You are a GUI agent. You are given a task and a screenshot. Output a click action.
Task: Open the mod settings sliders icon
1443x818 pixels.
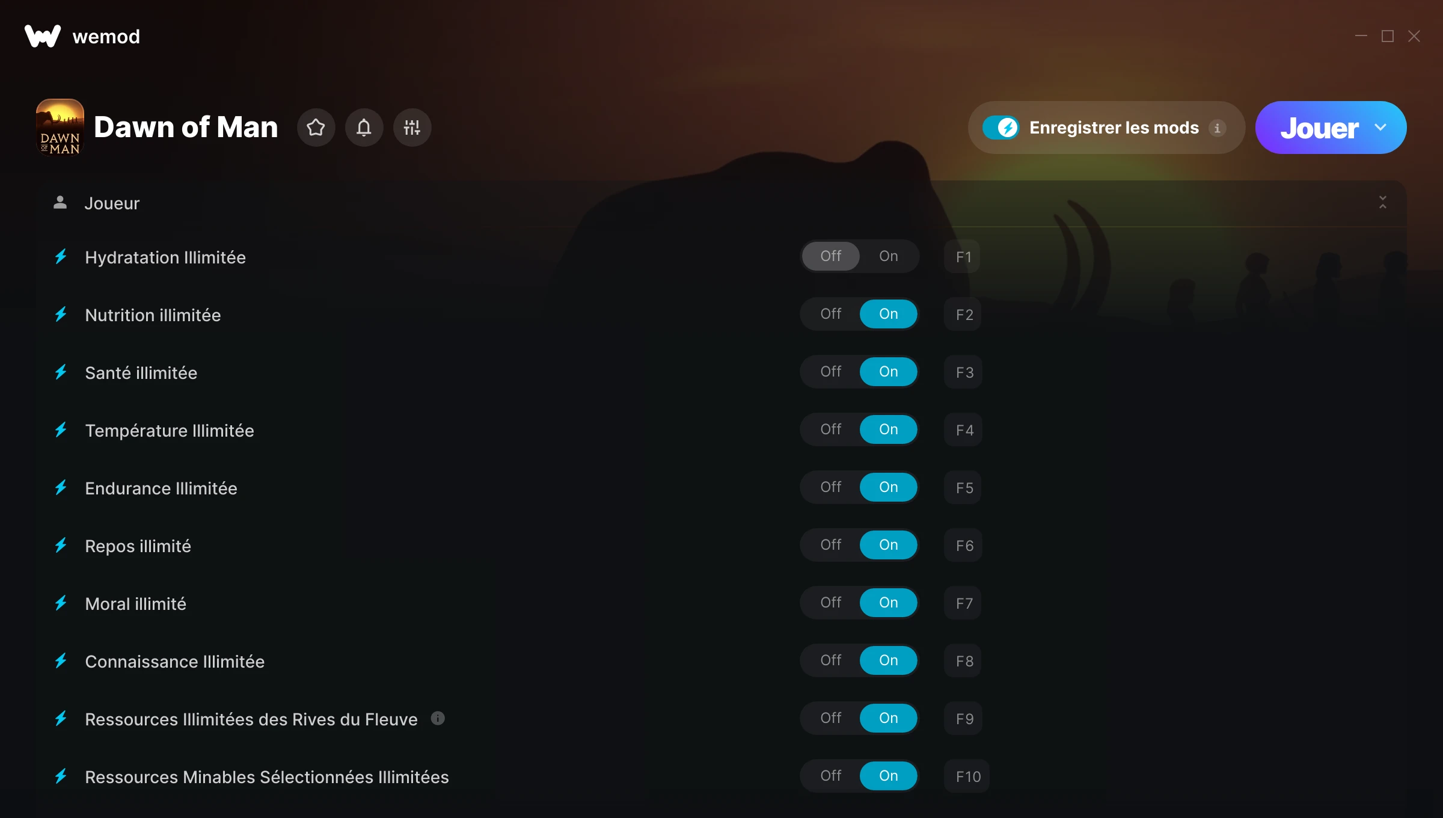[412, 128]
